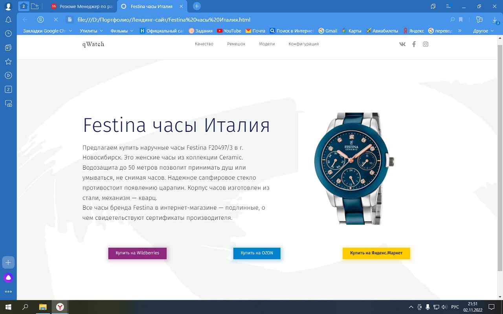Open the Google переводчик bookmark
Viewport: 503px width, 314px height.
440,31
